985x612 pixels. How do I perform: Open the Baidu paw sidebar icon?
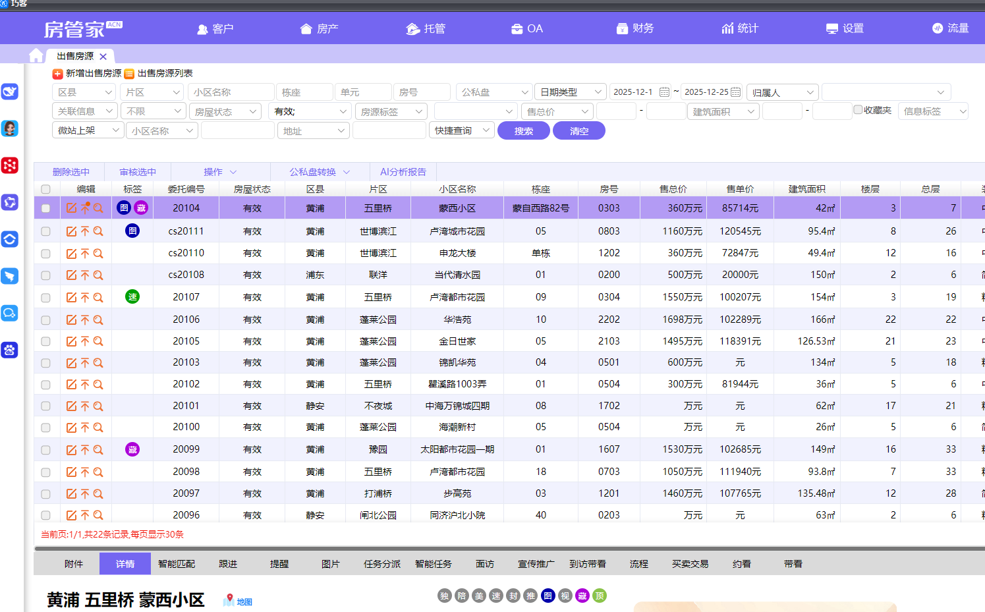pos(10,350)
